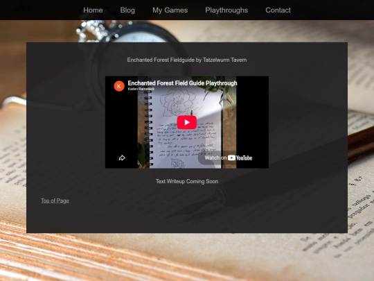
Task: Open the Enchanted Forest Field Guide Playthrough title
Action: [x=182, y=83]
